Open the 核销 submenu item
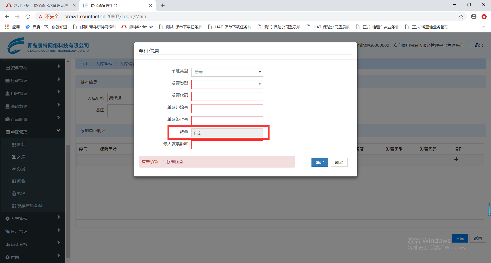Screen dimensions: 491x263 pos(21,194)
